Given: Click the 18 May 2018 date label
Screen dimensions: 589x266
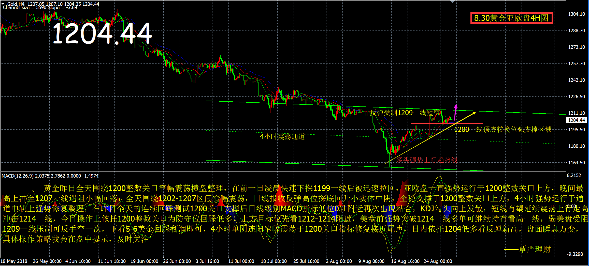Looking at the screenshot, I should tap(14, 261).
